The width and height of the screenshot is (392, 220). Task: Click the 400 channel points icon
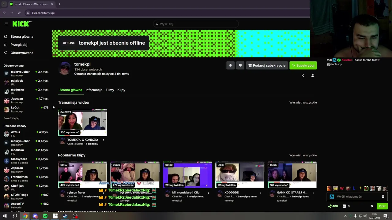click(333, 206)
